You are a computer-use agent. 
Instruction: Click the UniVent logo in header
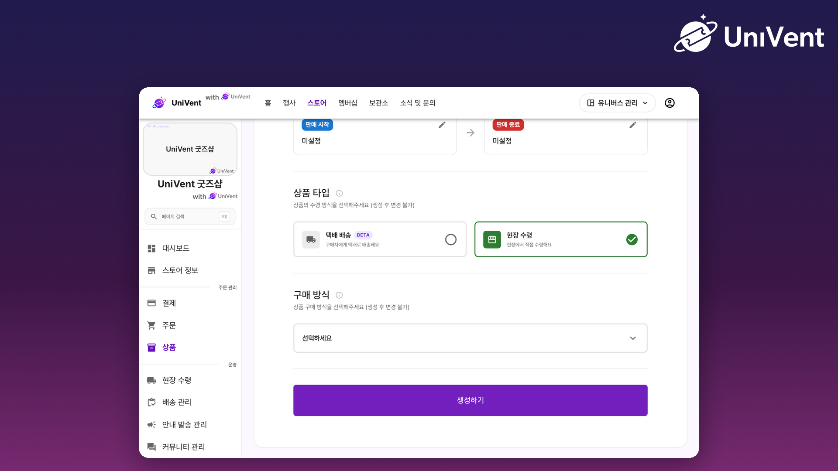(177, 103)
